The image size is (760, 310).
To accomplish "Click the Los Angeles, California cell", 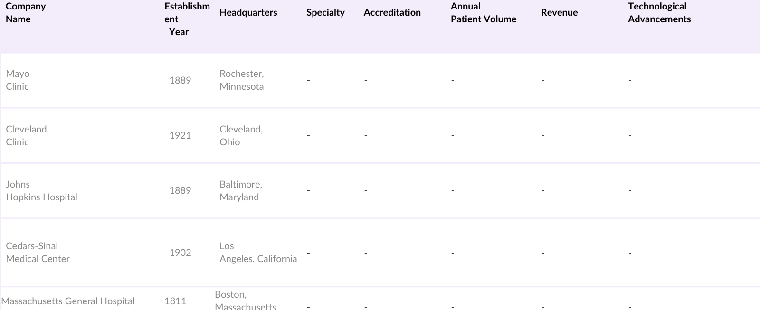I will (x=258, y=253).
